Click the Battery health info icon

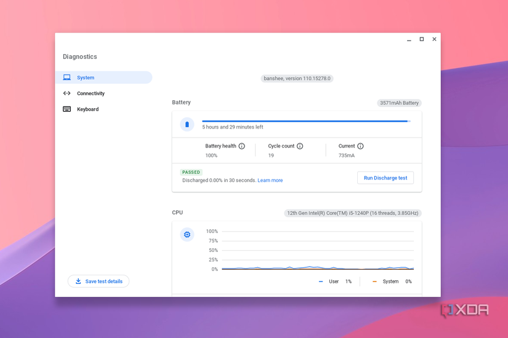point(242,146)
